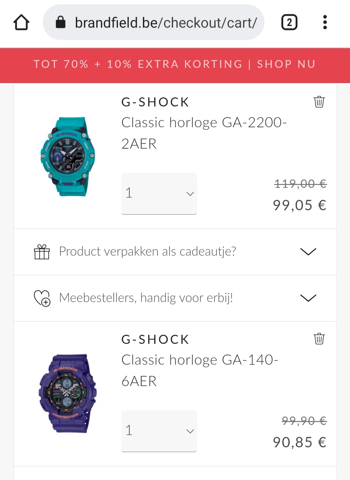Open quantity dropdown for GA-140-6AER watch
Viewport: 350px width, 480px height.
(x=159, y=431)
